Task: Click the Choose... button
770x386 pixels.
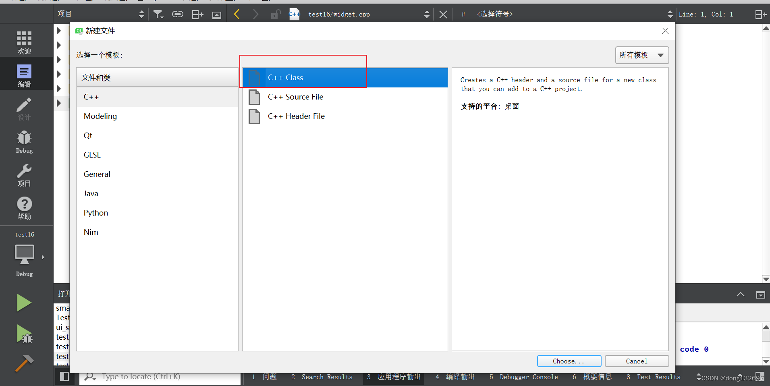Action: [x=569, y=361]
